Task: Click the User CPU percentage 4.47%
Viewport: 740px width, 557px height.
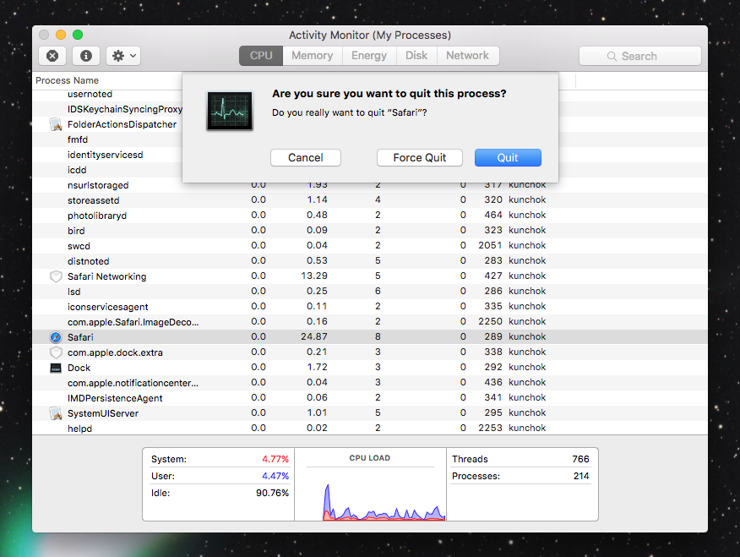Action: [x=275, y=476]
